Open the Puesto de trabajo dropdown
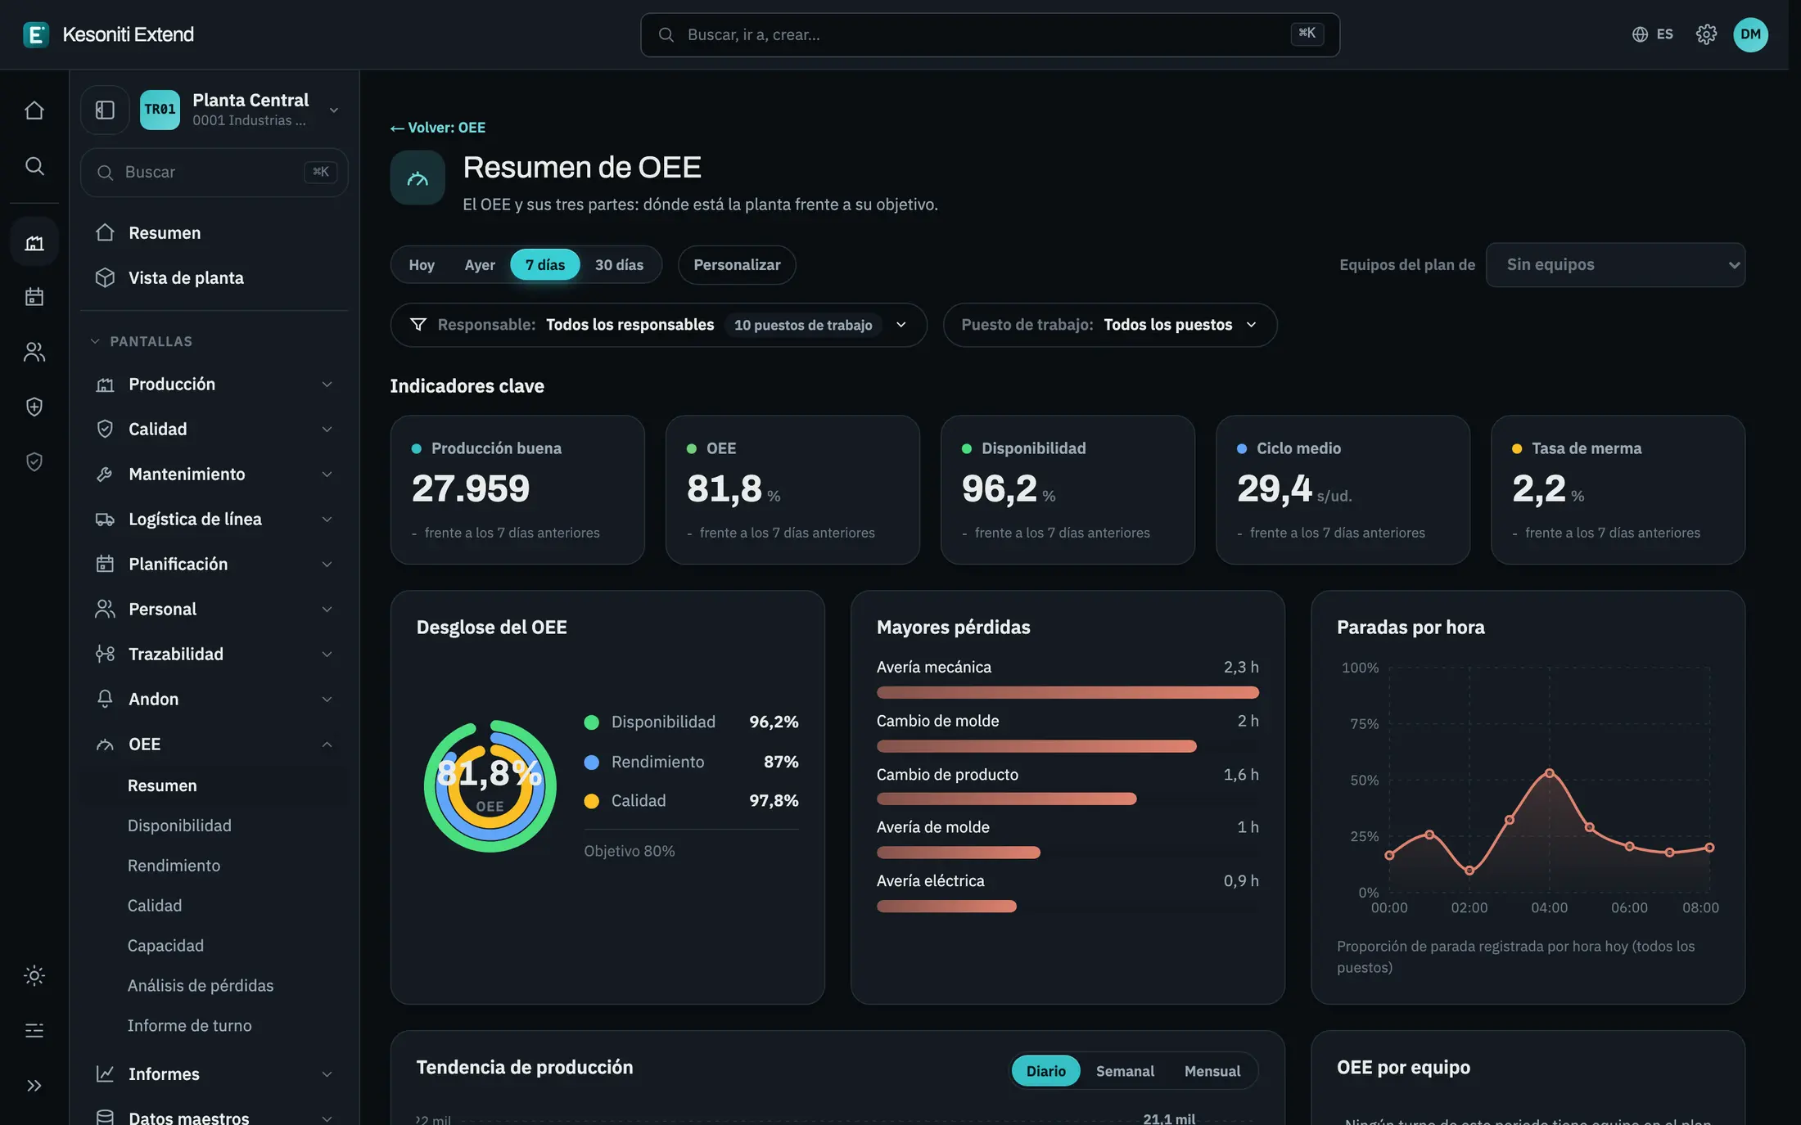 [1109, 325]
